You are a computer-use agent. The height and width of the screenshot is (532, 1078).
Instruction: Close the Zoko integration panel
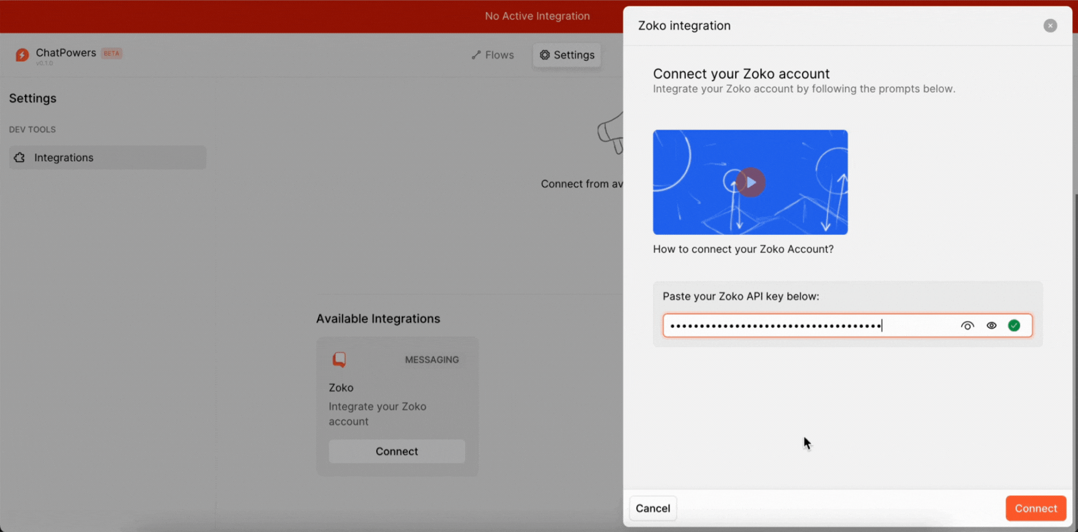click(x=1050, y=26)
